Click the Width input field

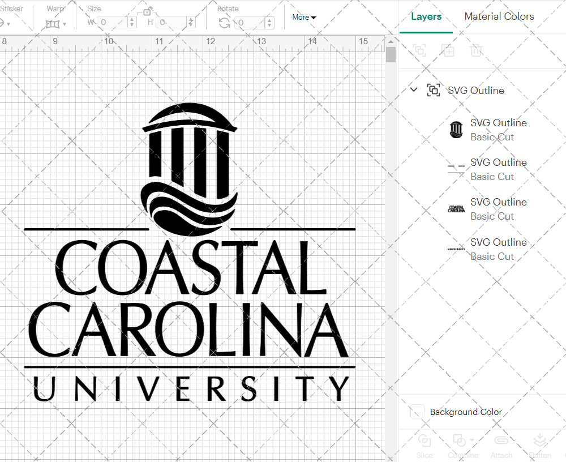point(113,23)
